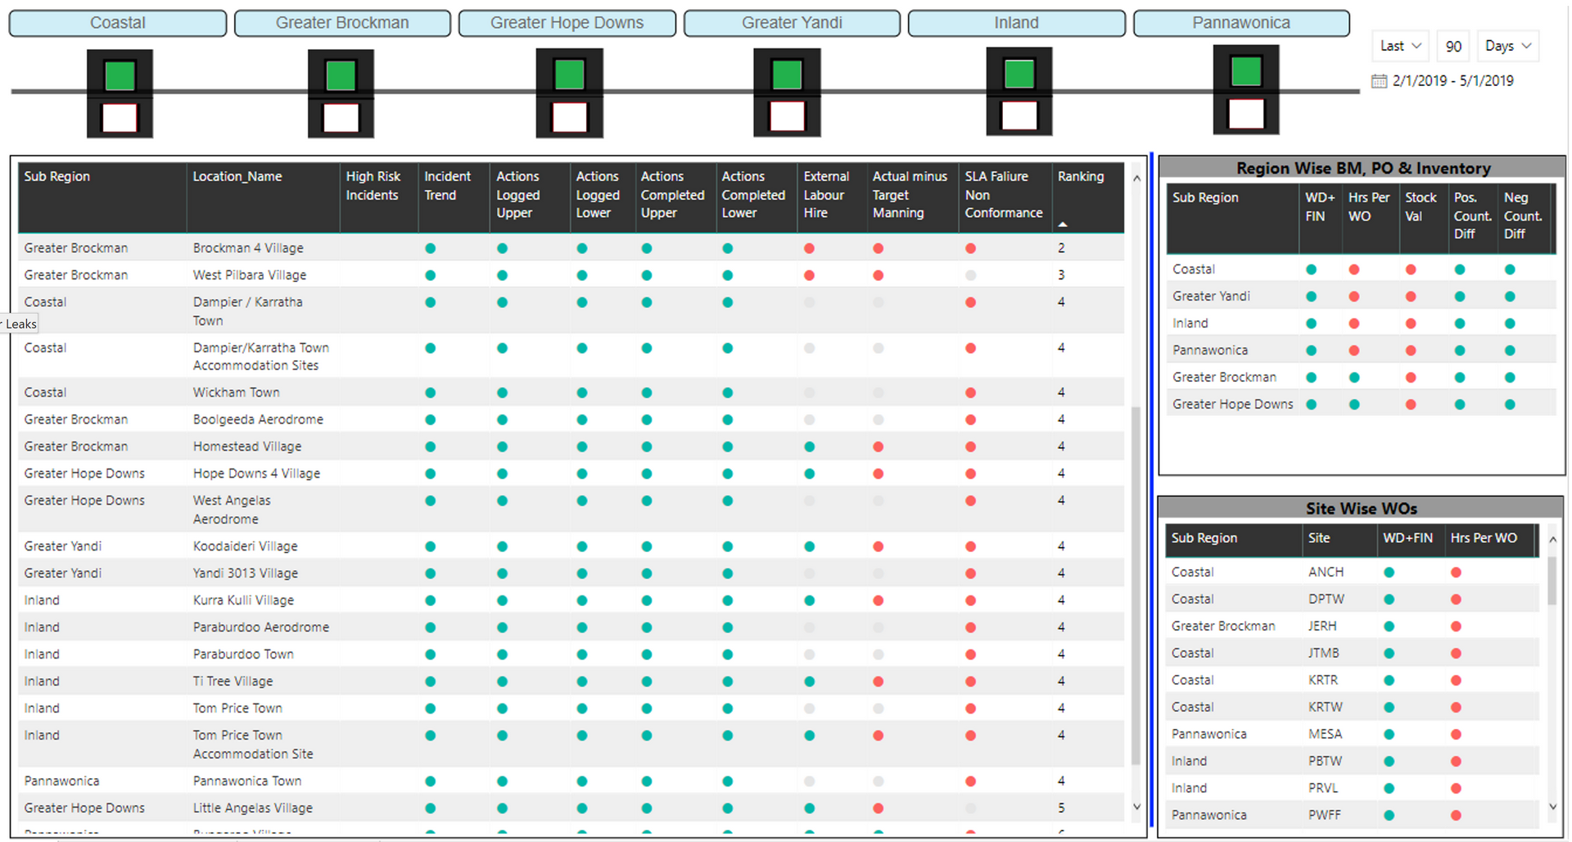Click the calendar icon beside the date range
Viewport: 1572px width, 842px height.
point(1379,81)
